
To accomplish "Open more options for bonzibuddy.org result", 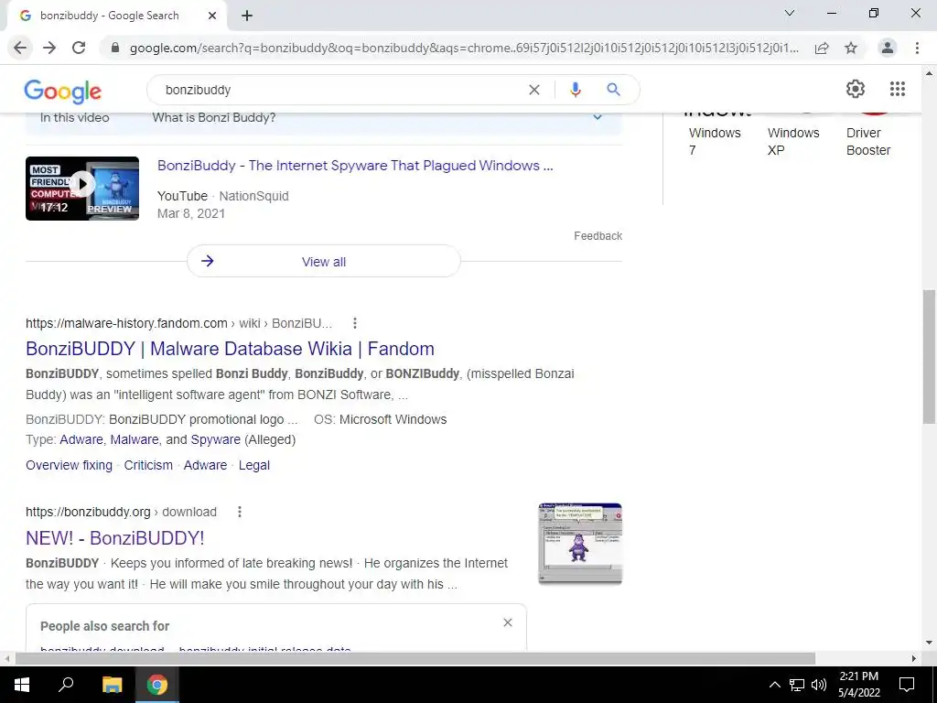I will click(240, 512).
